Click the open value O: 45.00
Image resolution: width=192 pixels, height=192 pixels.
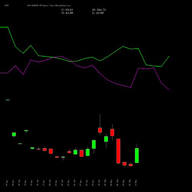[67, 13]
